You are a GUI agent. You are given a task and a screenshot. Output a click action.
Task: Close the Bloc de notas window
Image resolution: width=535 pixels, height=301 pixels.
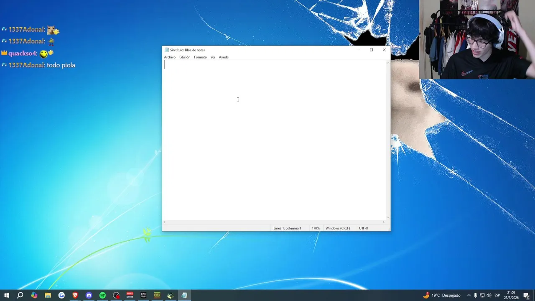(384, 50)
